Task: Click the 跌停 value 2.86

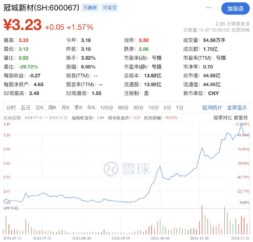Action: (144, 49)
